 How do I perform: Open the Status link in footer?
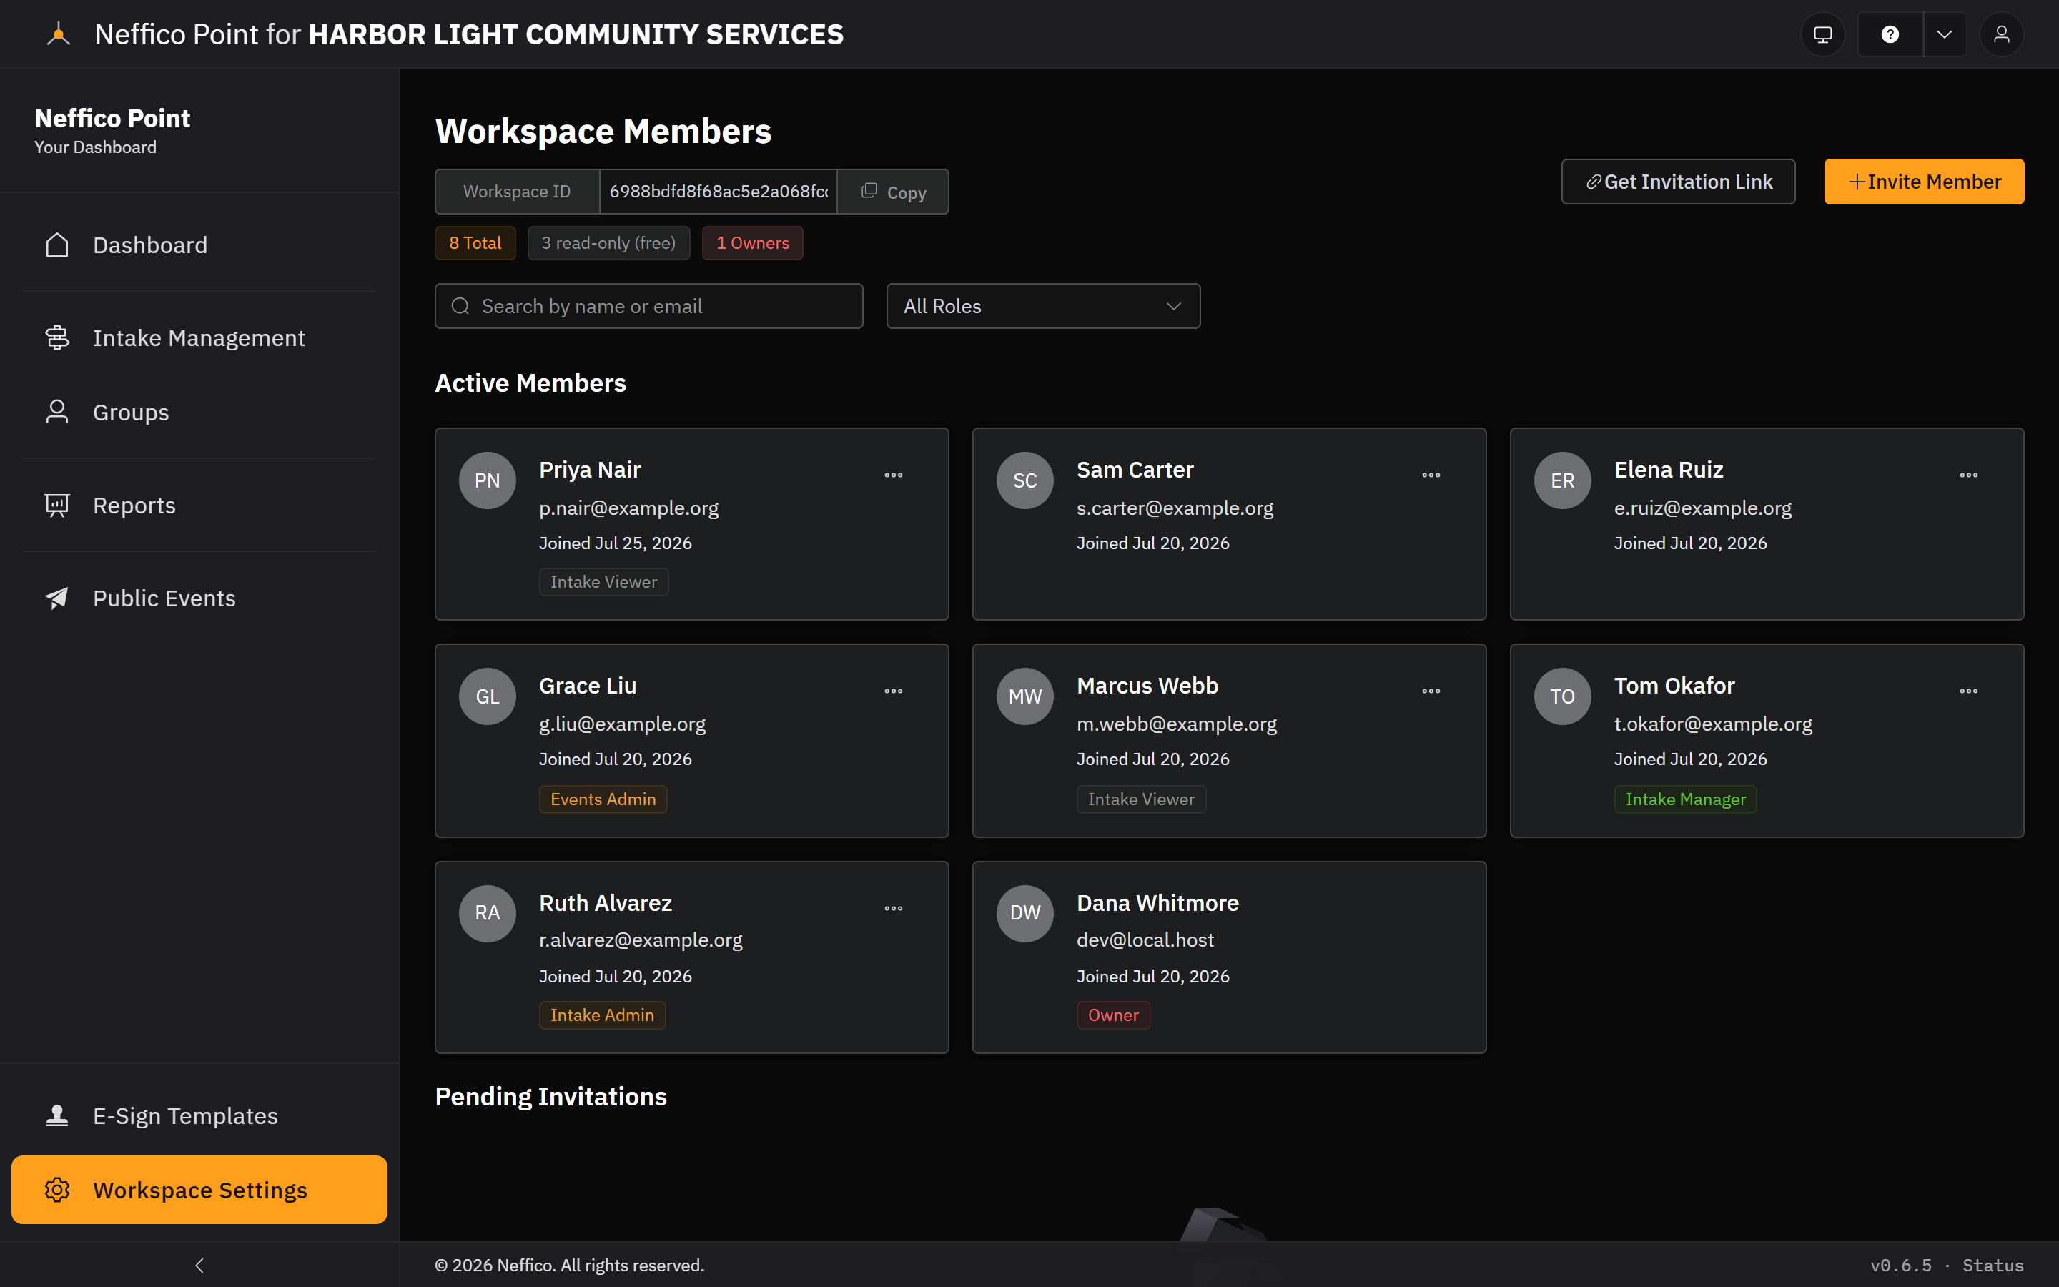(x=1993, y=1265)
